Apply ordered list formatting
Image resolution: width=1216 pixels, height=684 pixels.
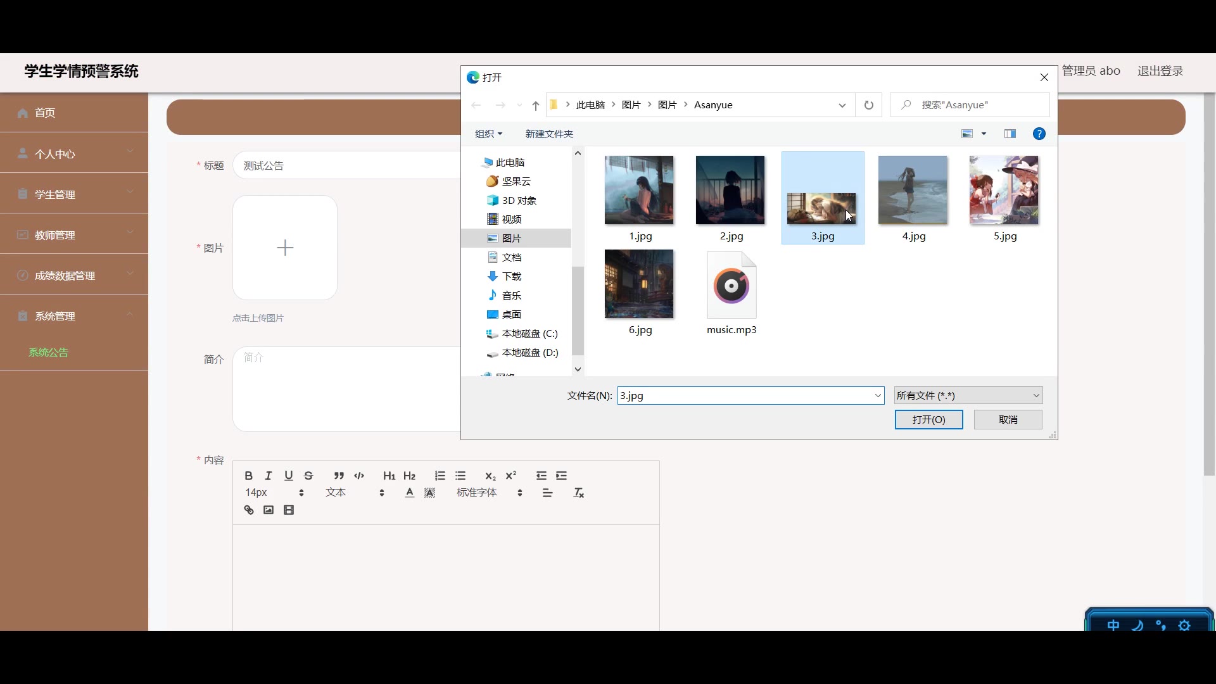(x=440, y=476)
